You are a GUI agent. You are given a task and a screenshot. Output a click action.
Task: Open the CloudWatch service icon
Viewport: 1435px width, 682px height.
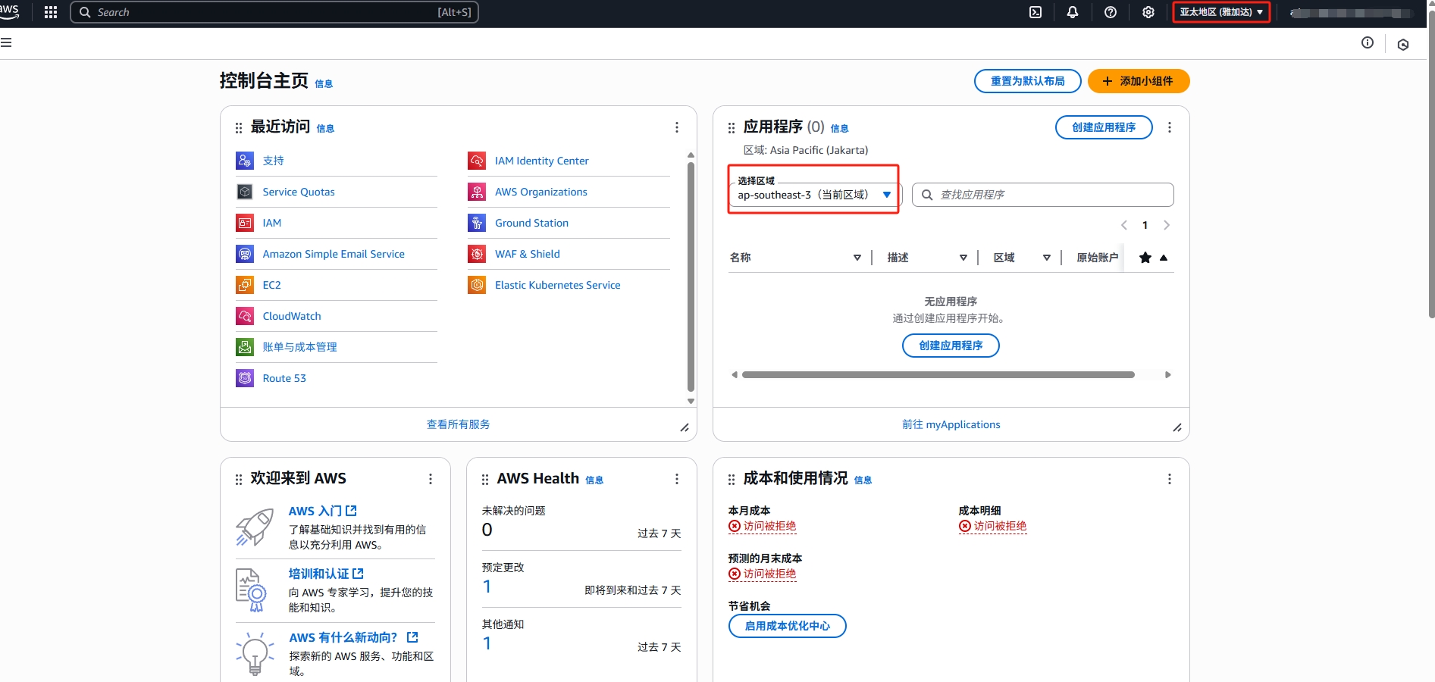(245, 316)
